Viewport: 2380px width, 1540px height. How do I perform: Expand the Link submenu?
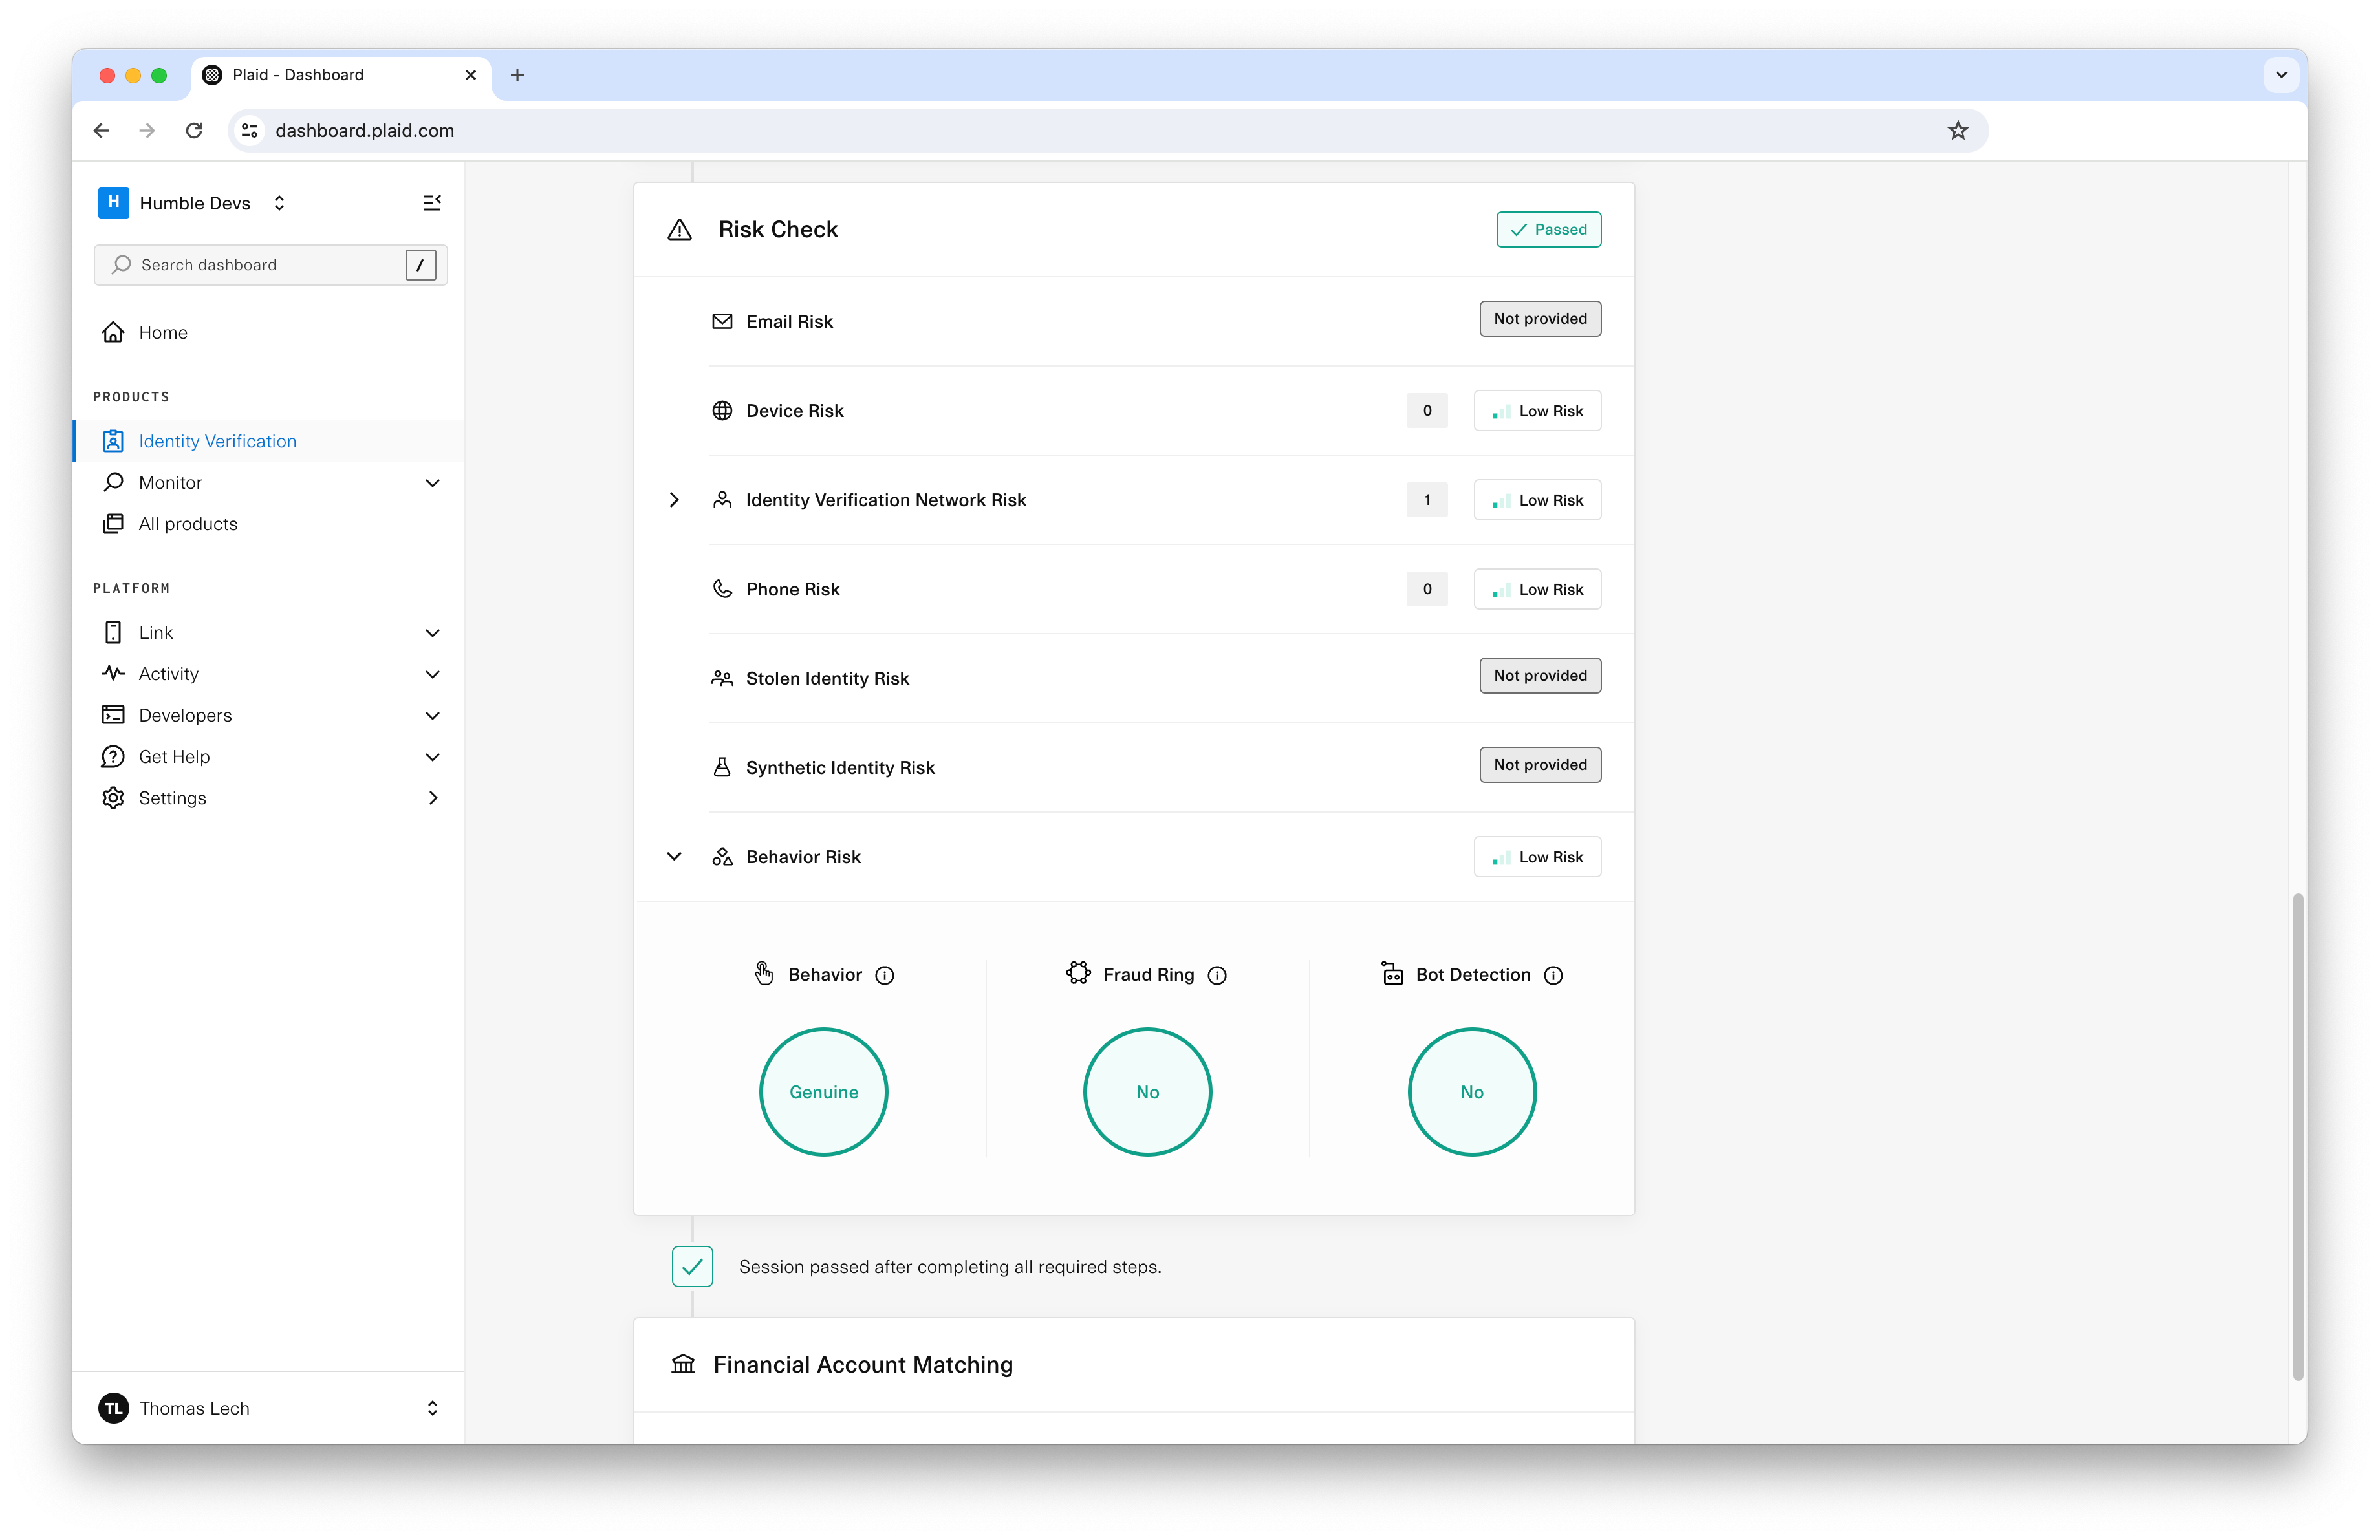coord(432,632)
